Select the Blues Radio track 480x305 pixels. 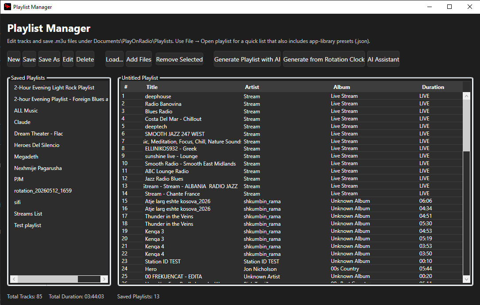click(292, 111)
